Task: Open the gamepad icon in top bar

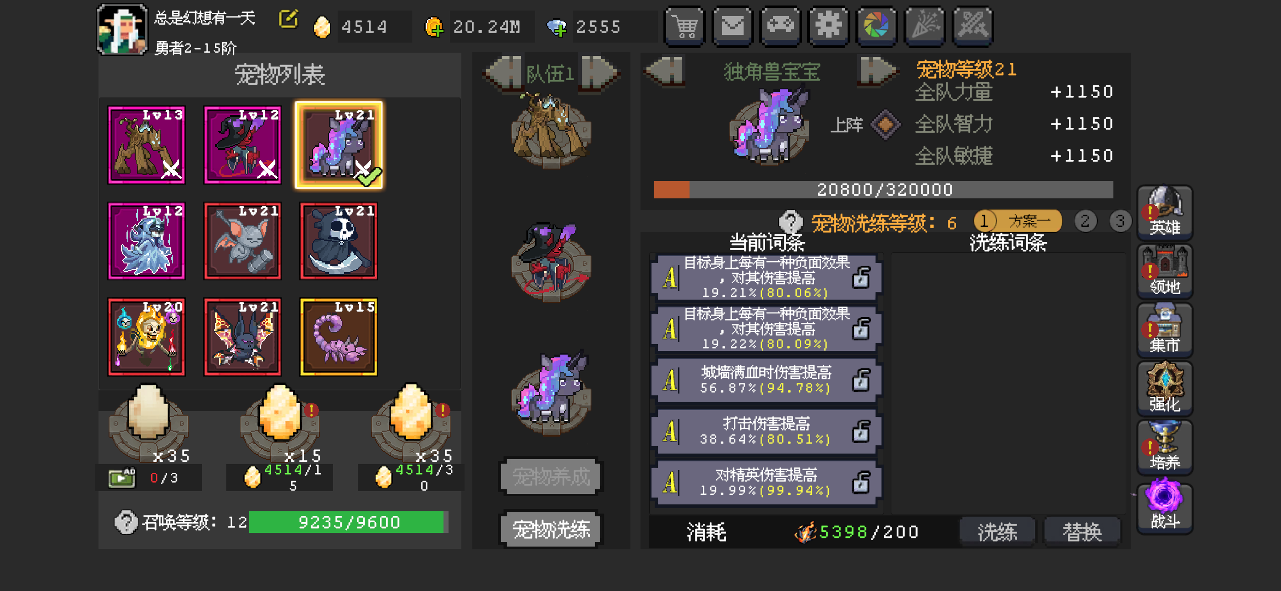Action: (x=781, y=26)
